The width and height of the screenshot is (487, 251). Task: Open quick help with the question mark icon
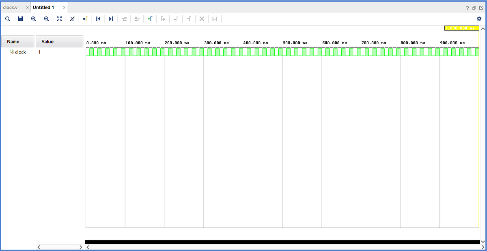click(x=467, y=7)
